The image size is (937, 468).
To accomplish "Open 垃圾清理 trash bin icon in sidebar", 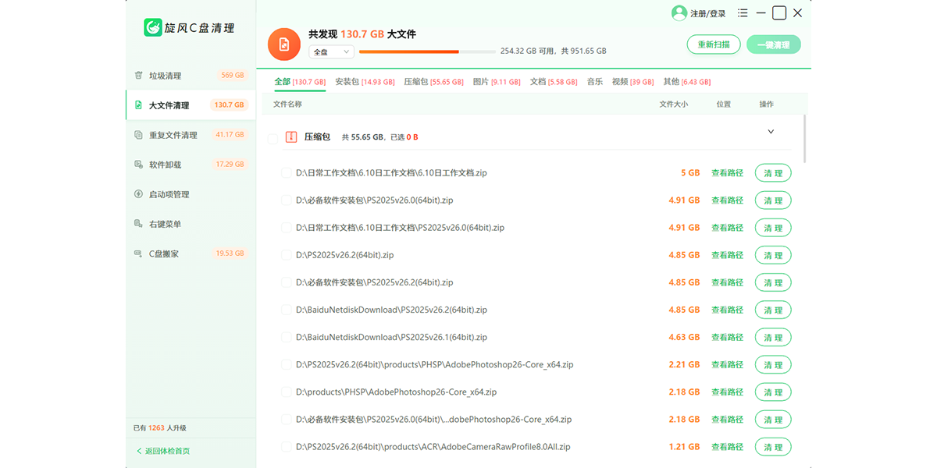I will point(138,76).
